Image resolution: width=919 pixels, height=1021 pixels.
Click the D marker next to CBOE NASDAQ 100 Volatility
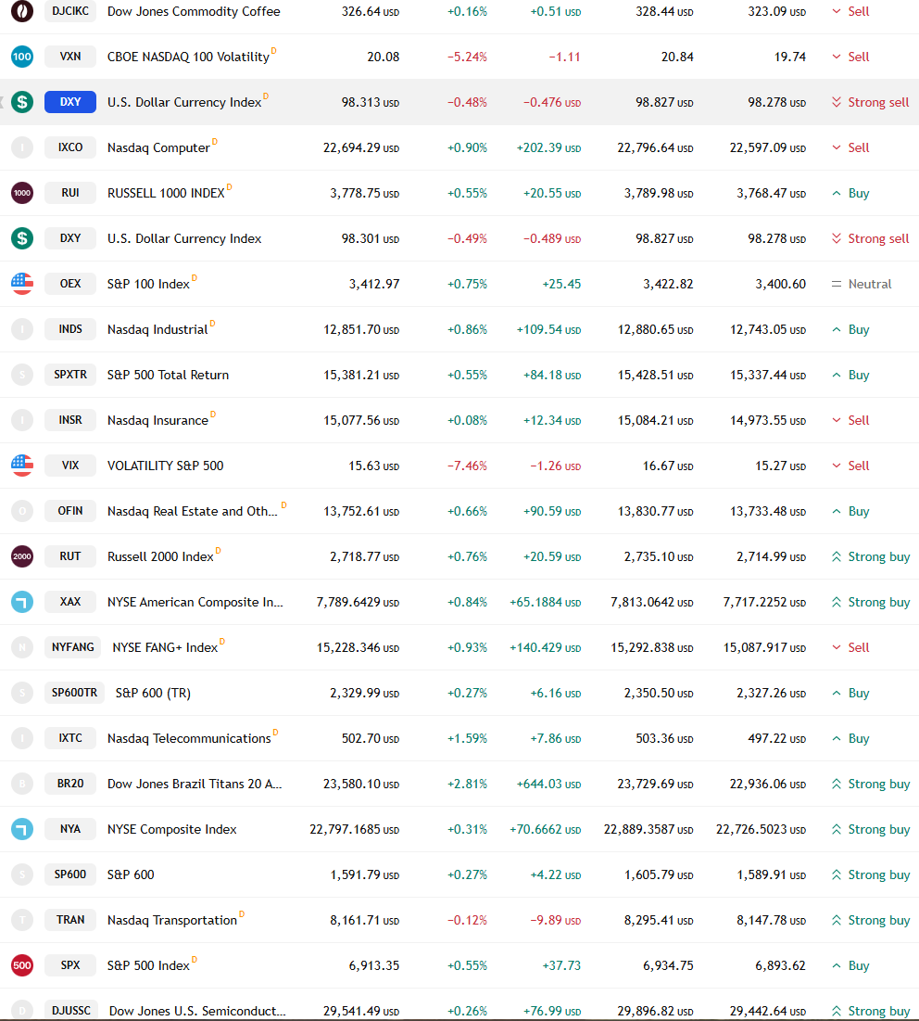tap(273, 51)
